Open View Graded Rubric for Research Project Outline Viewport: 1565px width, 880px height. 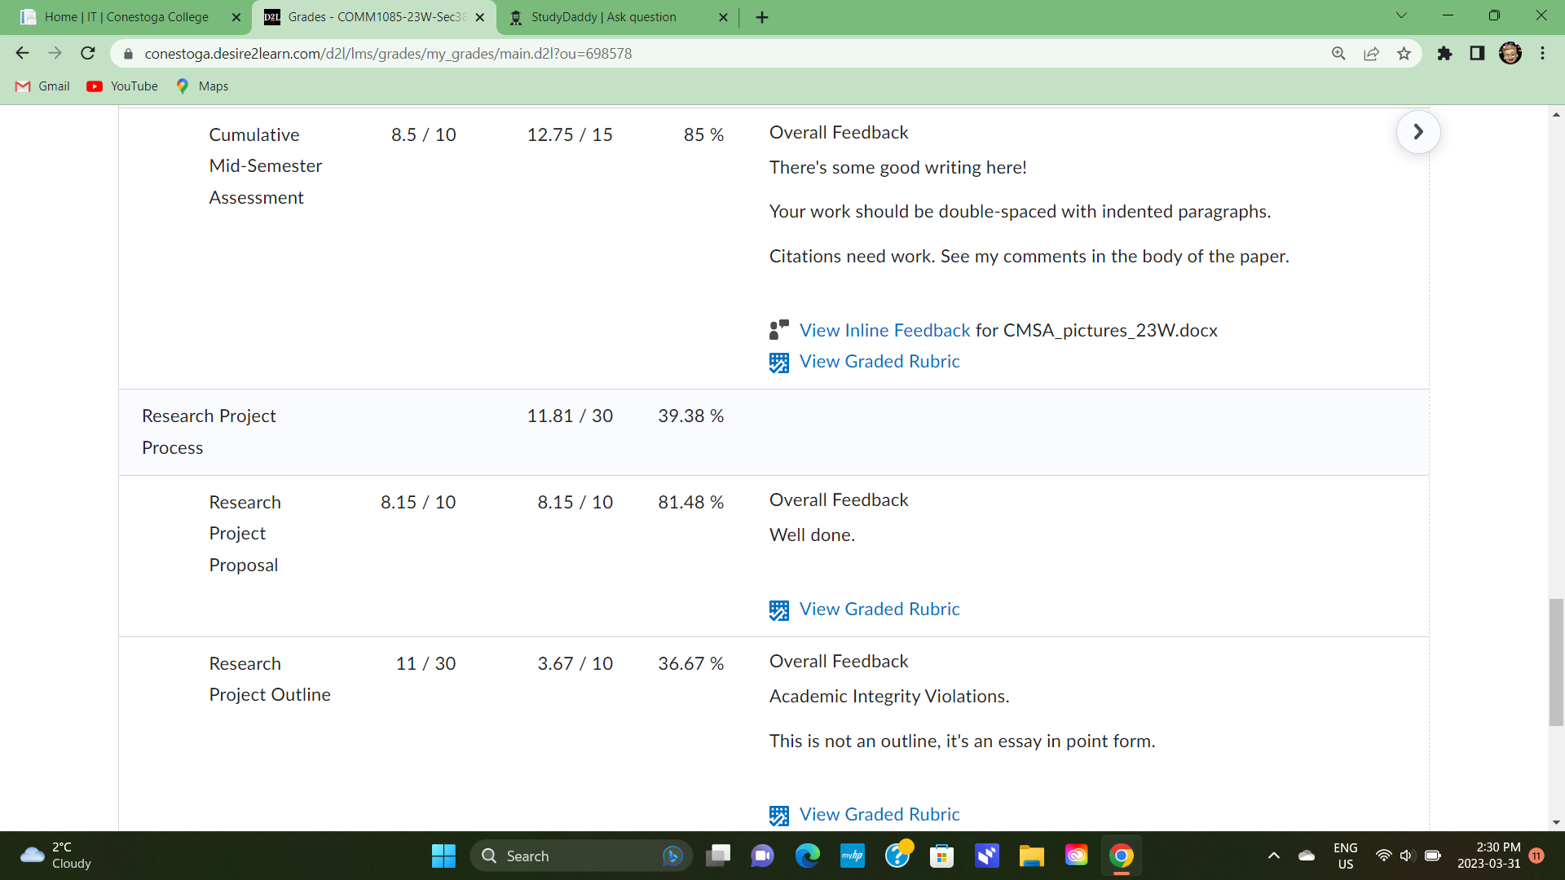tap(879, 814)
